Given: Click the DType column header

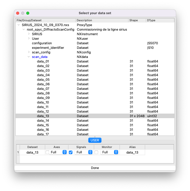Looking at the screenshot, I should point(160,20).
